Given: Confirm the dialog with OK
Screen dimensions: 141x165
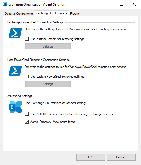Looking at the screenshot, I should pos(91,157).
